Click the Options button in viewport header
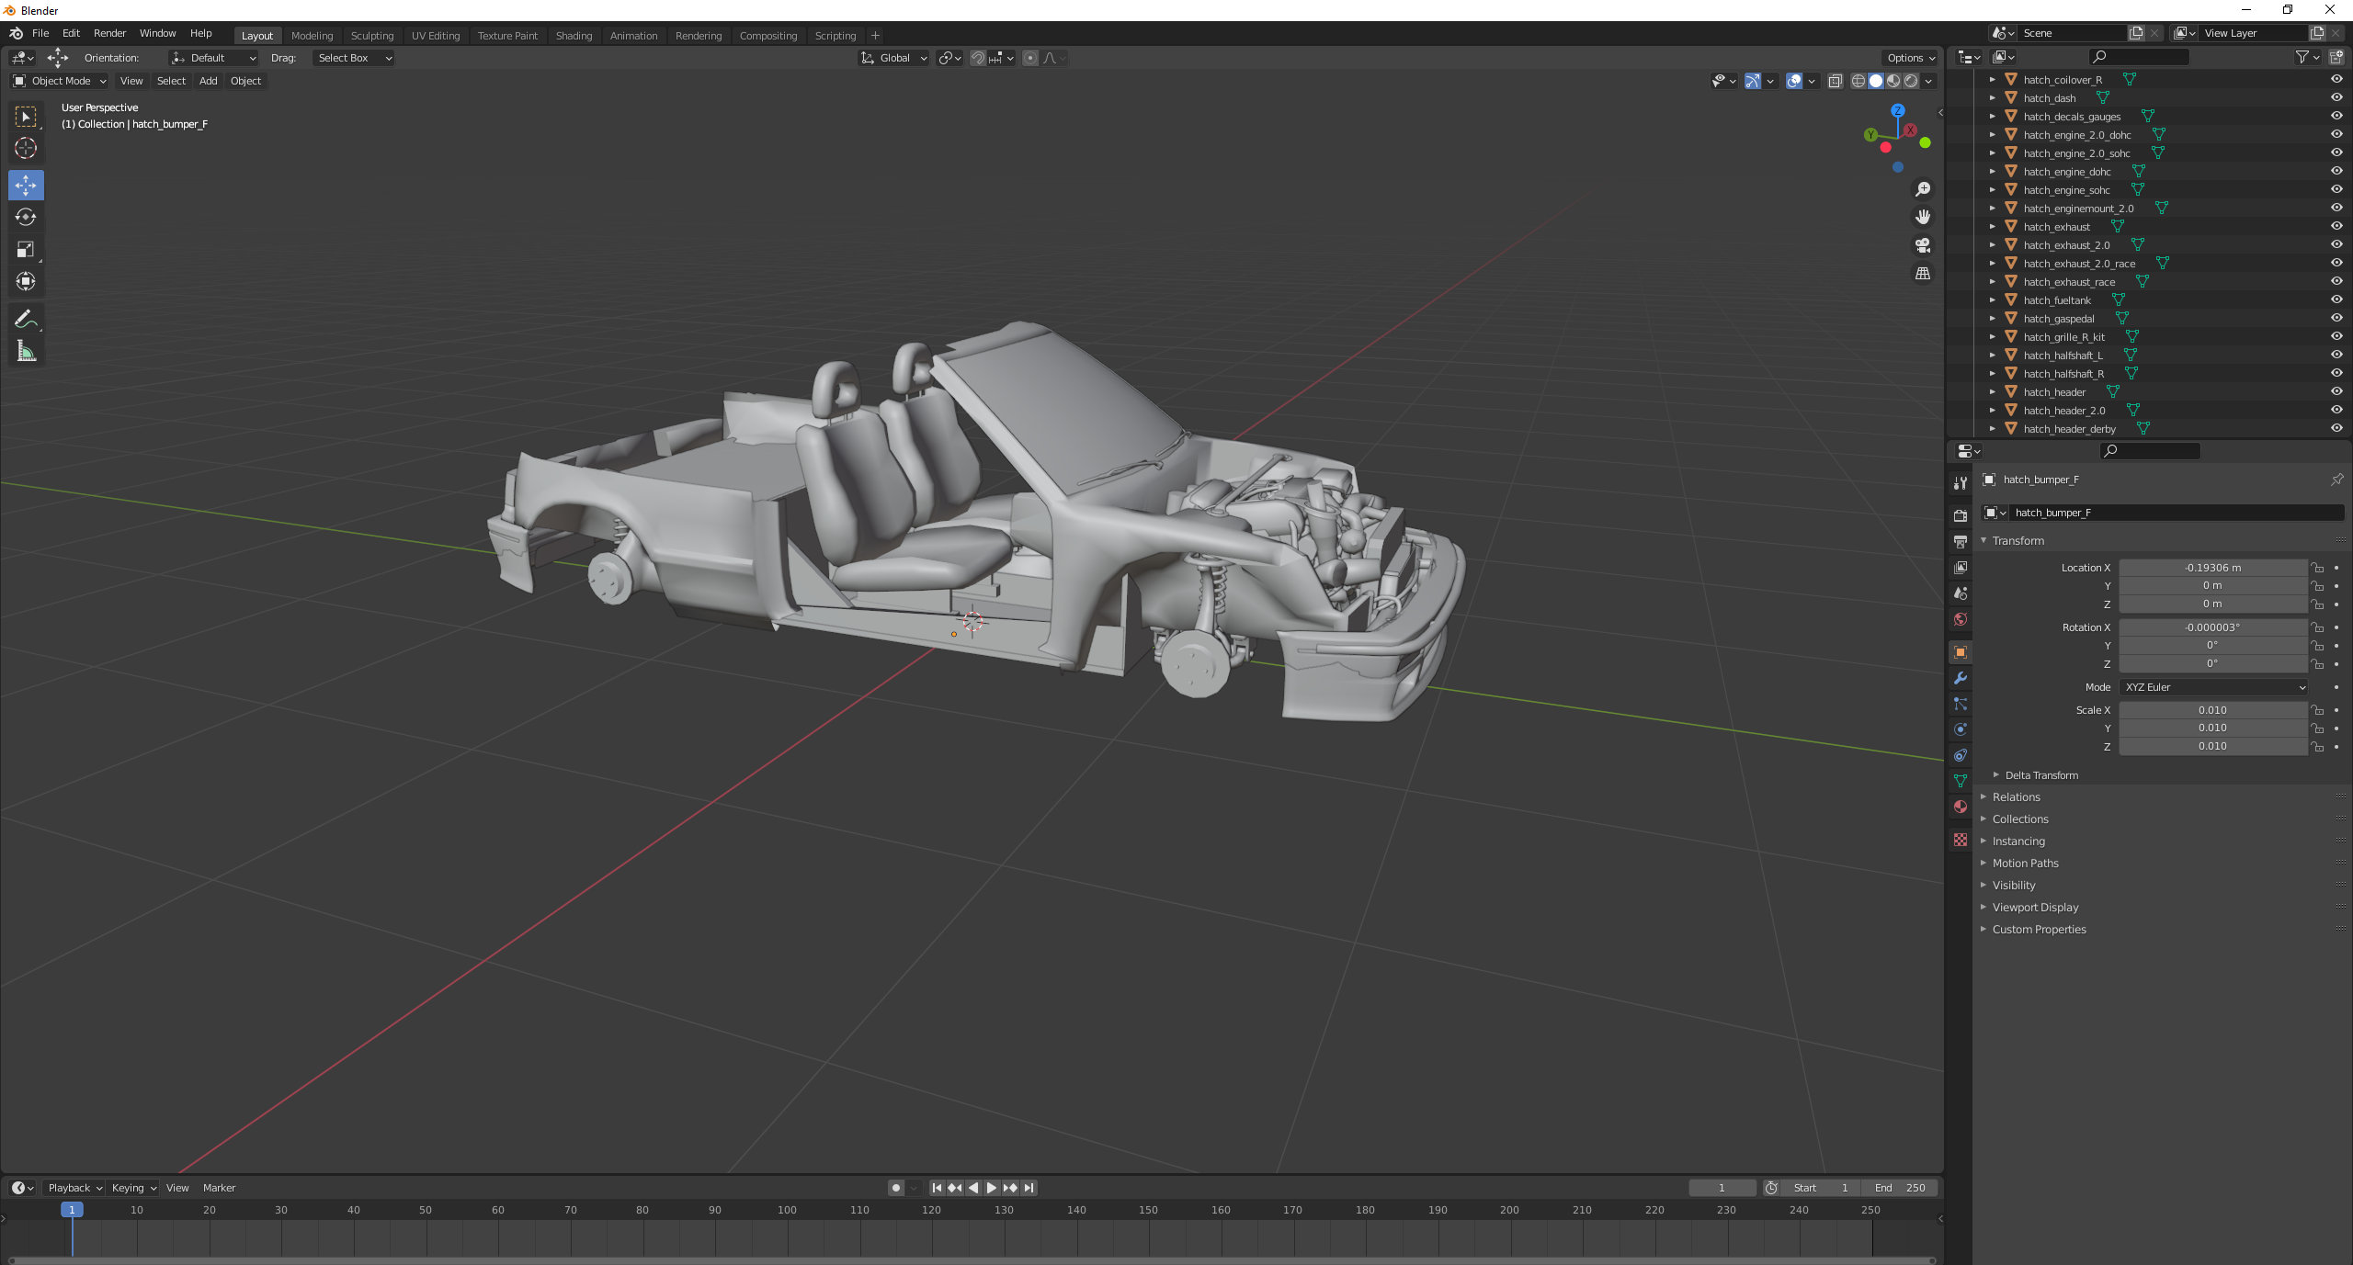2353x1265 pixels. tap(1911, 58)
